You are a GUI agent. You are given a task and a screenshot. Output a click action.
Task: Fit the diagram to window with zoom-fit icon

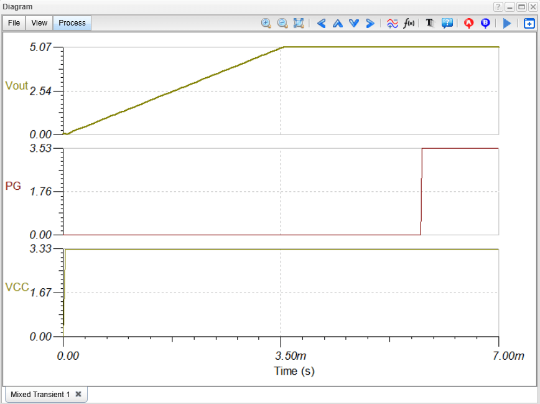pos(299,23)
